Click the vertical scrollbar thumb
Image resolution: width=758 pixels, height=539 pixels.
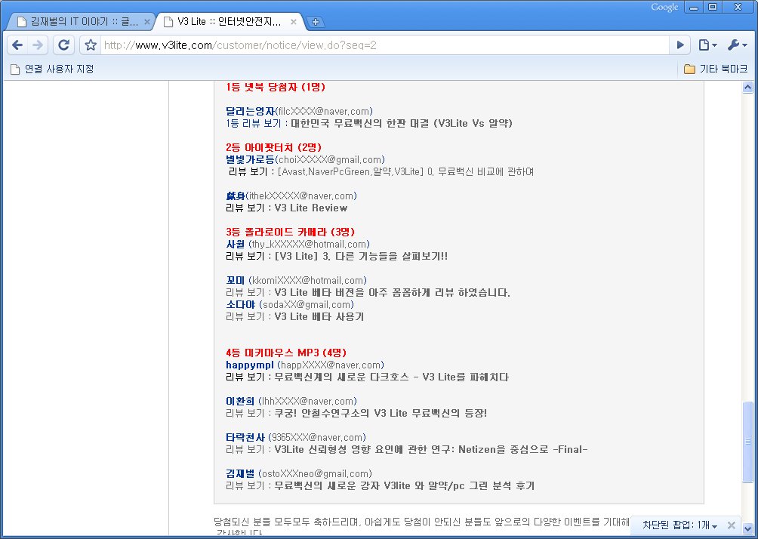pyautogui.click(x=747, y=442)
